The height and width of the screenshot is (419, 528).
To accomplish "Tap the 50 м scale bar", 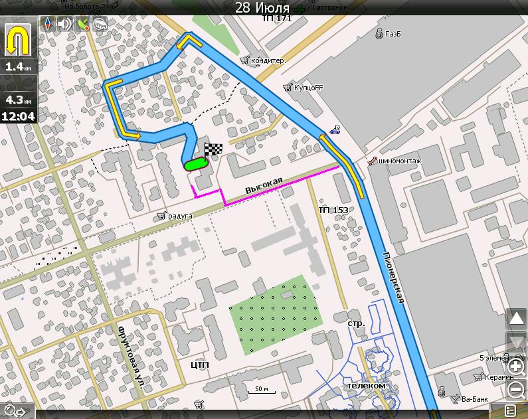I will coord(262,390).
